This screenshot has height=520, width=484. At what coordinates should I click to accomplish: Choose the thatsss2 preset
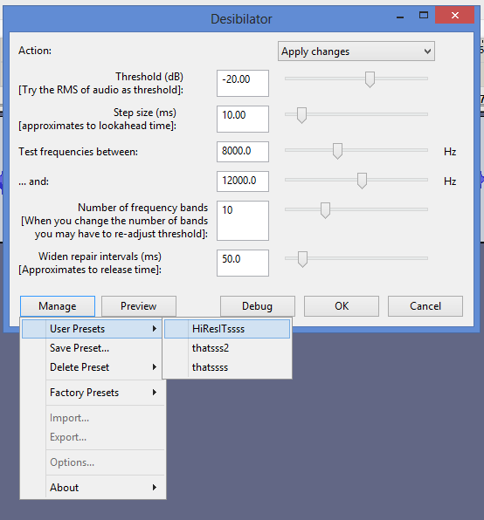coord(227,348)
